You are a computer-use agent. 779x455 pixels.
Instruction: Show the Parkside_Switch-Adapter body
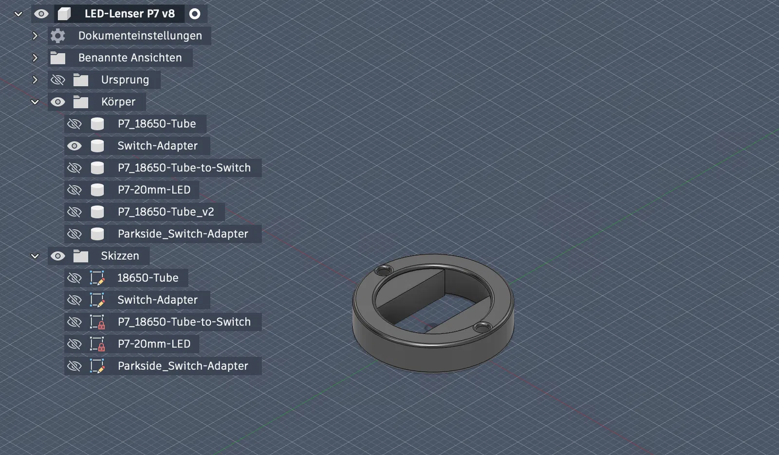tap(74, 234)
